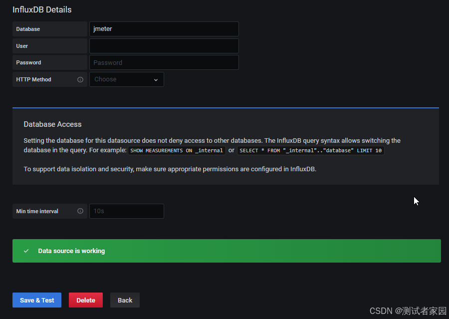Image resolution: width=449 pixels, height=319 pixels.
Task: Click the Save & Test button
Action: pyautogui.click(x=37, y=300)
